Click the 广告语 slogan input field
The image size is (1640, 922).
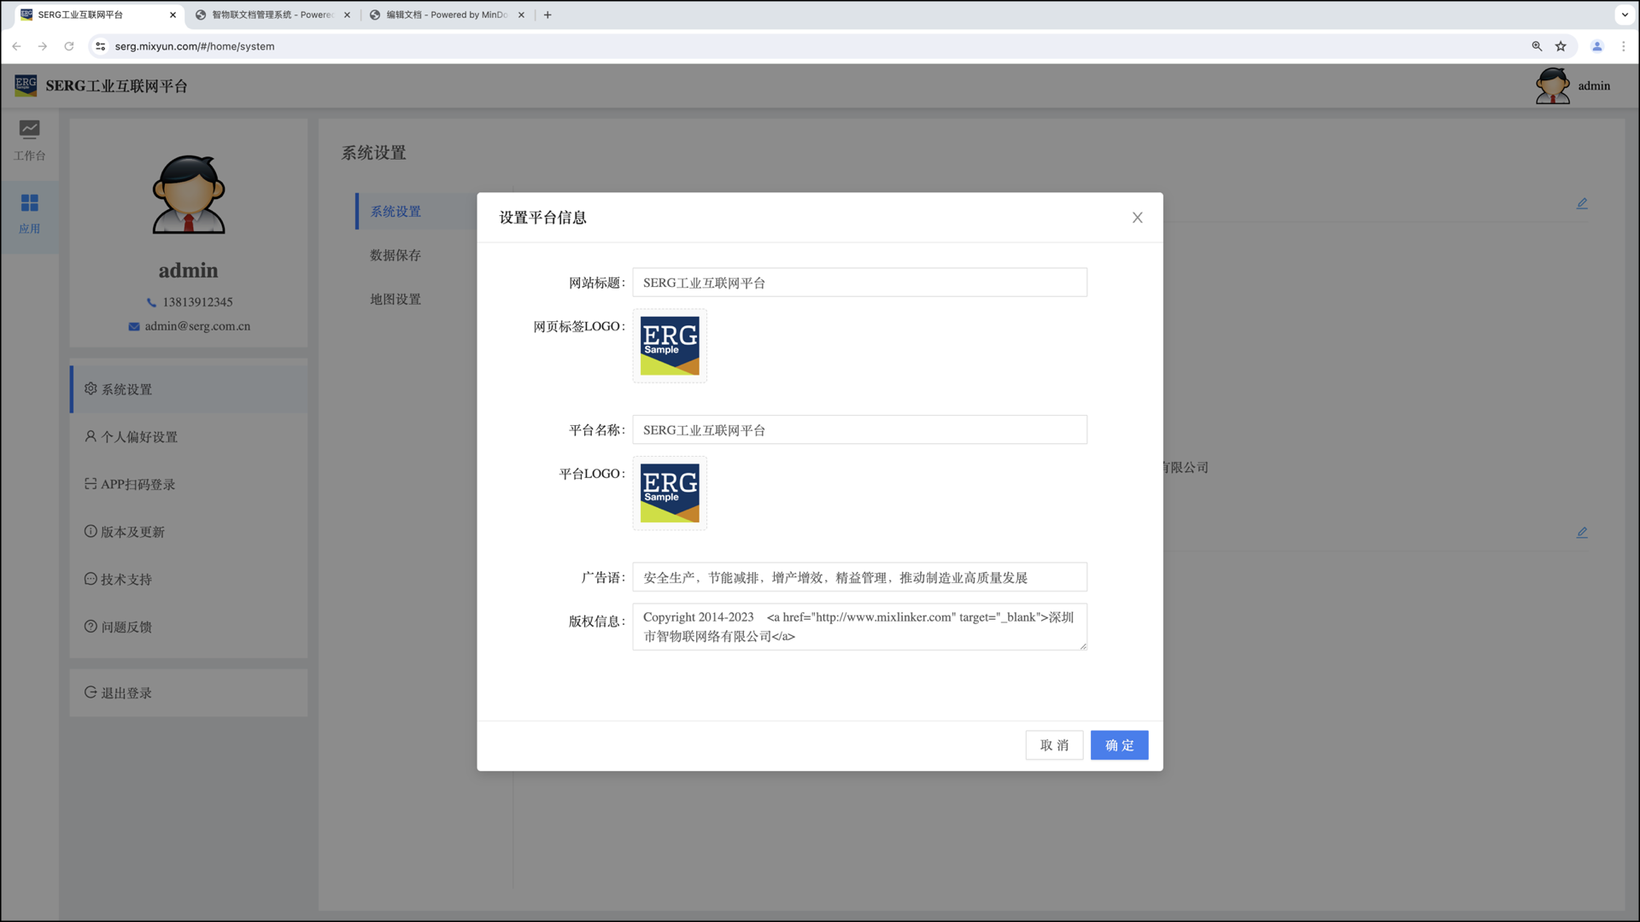pos(859,578)
